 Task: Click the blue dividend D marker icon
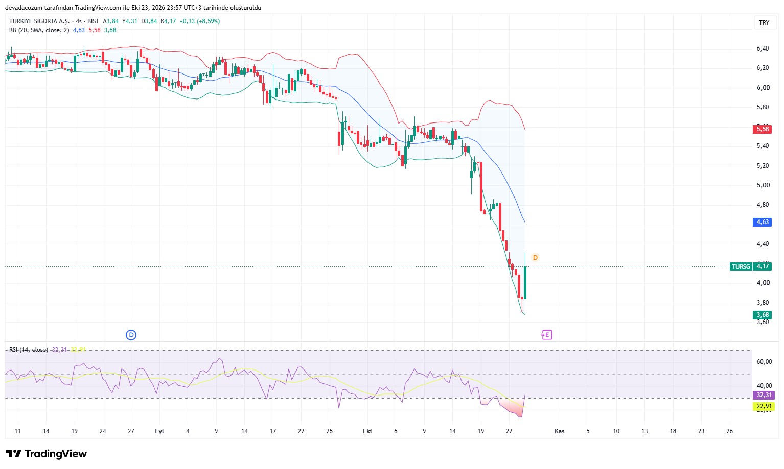click(131, 335)
